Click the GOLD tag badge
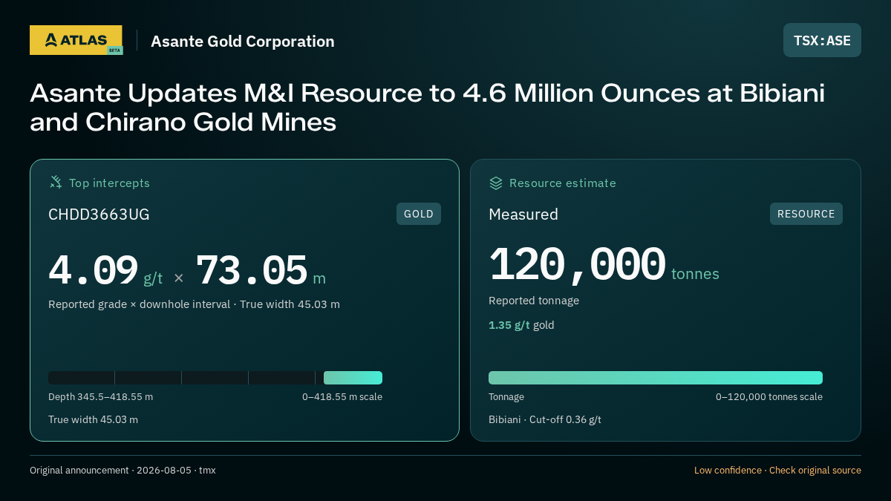891x501 pixels. [419, 214]
